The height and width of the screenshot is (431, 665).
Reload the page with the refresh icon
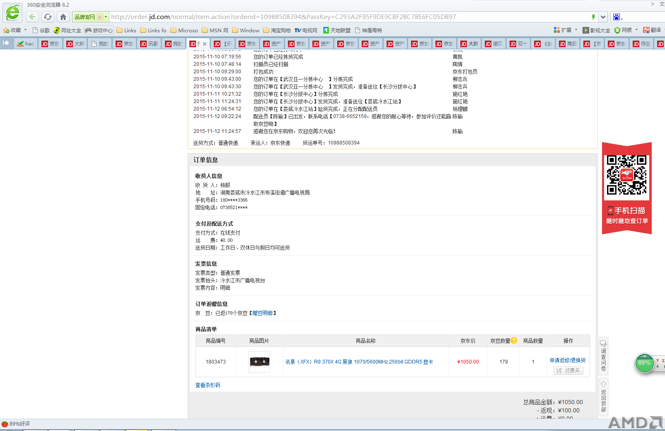click(48, 17)
